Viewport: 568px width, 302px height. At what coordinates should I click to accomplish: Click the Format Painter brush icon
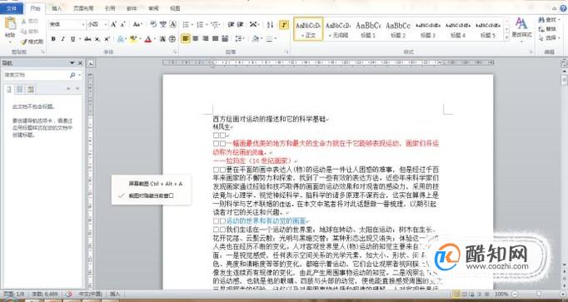point(24,42)
